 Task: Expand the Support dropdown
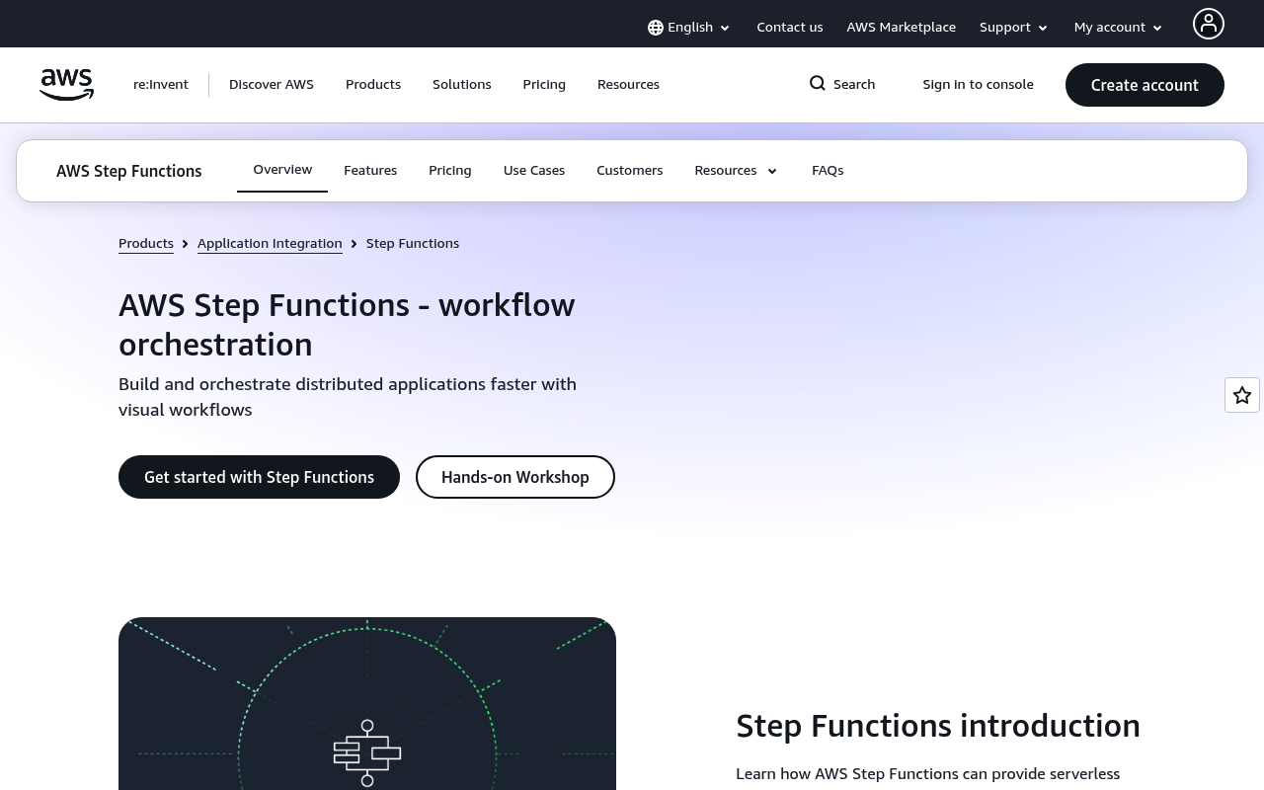click(1014, 28)
